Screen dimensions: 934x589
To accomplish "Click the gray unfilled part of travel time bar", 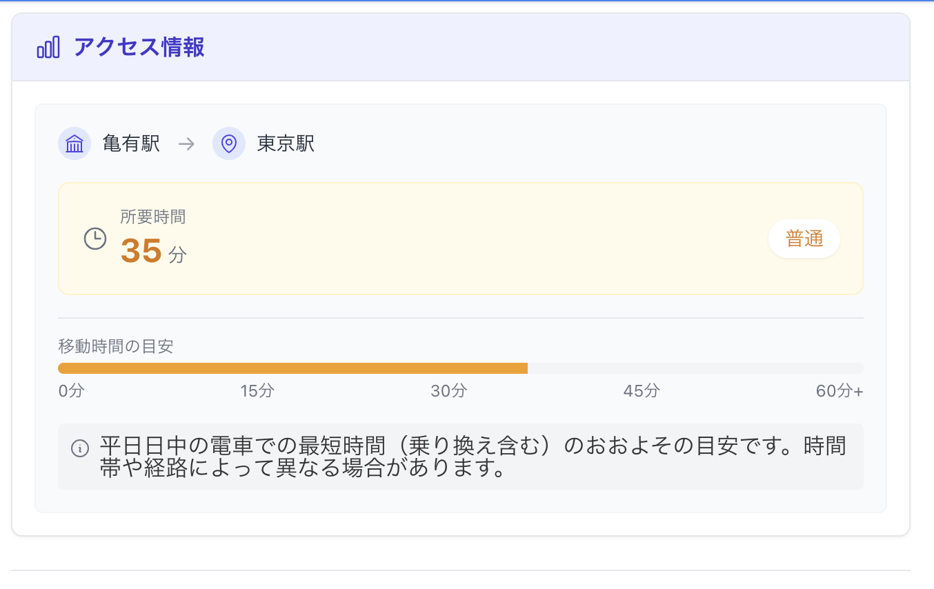I will [x=695, y=368].
